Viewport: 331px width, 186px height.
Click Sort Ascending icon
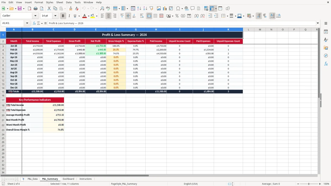(x=139, y=9)
